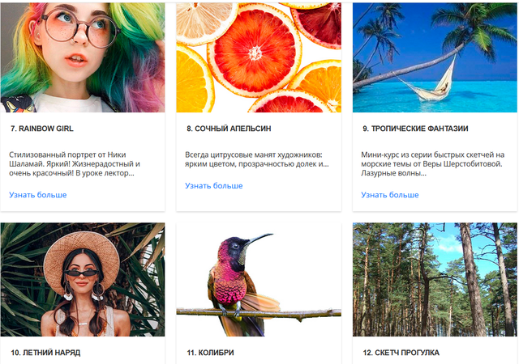The image size is (519, 364).
Task: Click the '11. КОЛИБРИ' card title
Action: pos(211,353)
